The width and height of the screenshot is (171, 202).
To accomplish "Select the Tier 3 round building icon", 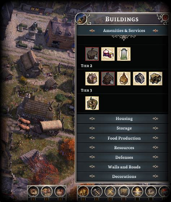I will point(92,103).
